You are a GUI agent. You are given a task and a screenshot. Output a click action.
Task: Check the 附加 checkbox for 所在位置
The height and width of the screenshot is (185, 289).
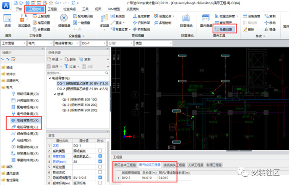(x=100, y=167)
